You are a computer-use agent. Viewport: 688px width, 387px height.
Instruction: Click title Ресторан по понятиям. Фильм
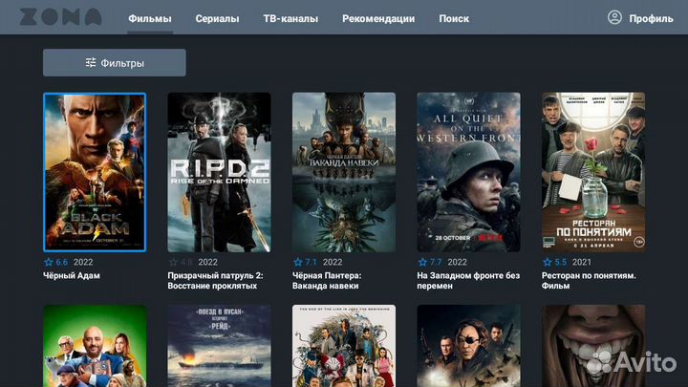tap(589, 281)
